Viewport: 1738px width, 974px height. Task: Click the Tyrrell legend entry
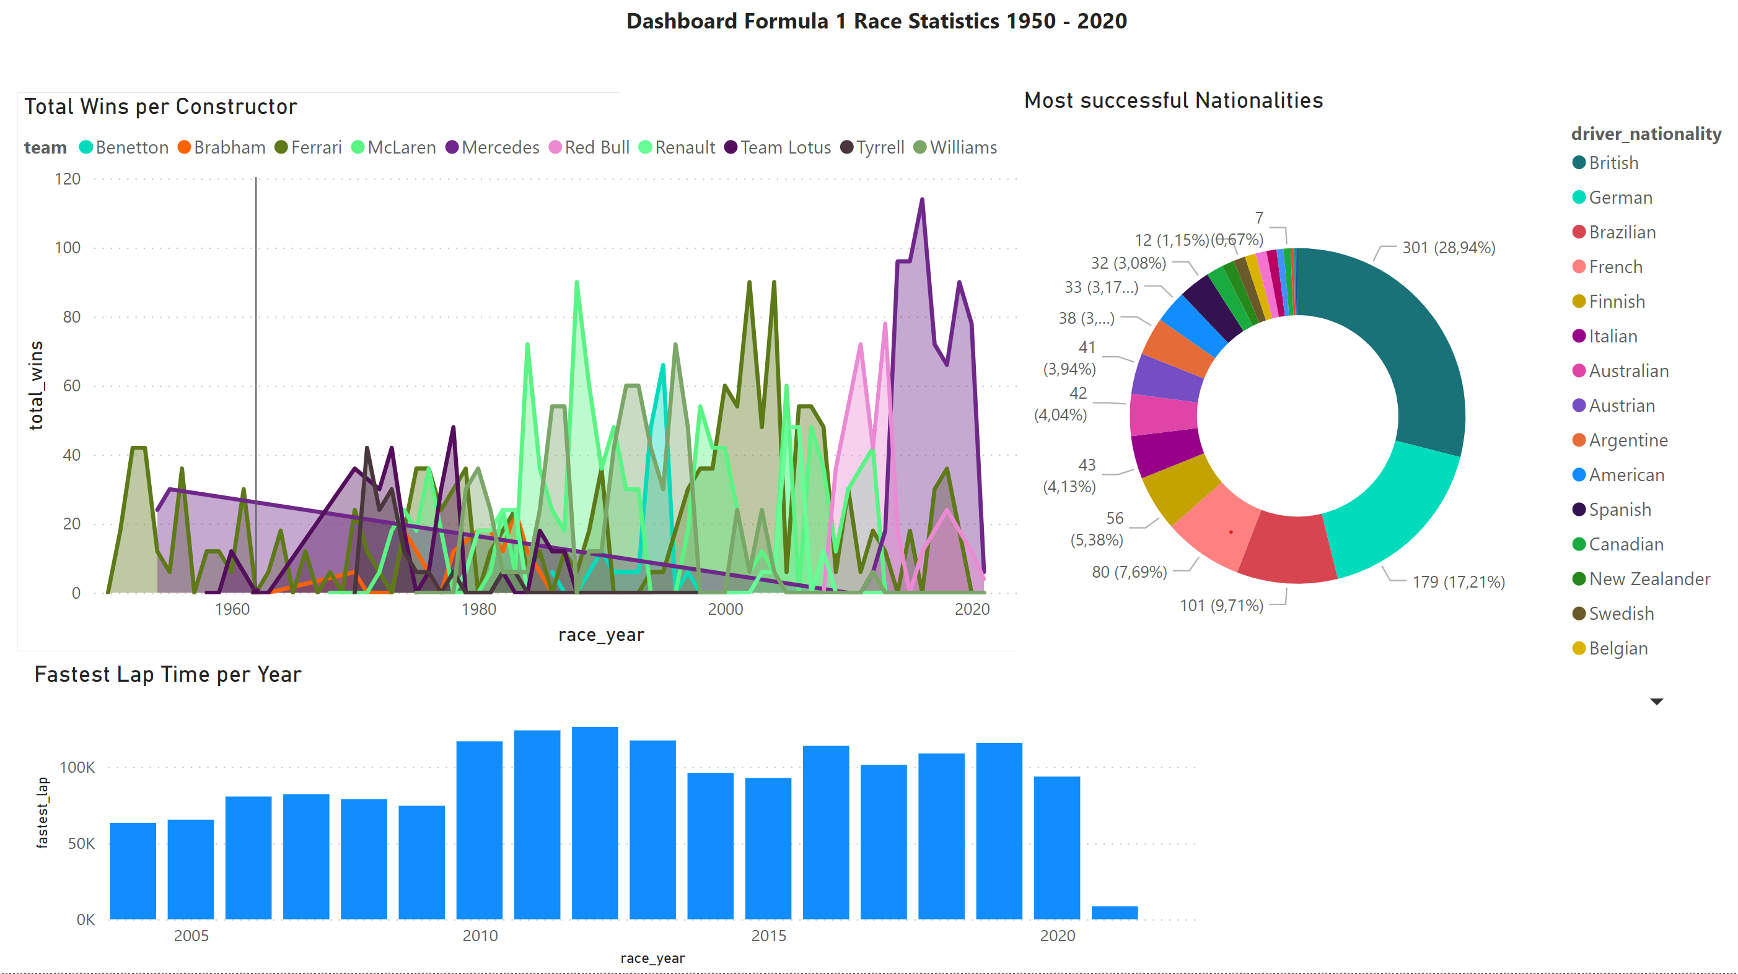click(x=880, y=147)
